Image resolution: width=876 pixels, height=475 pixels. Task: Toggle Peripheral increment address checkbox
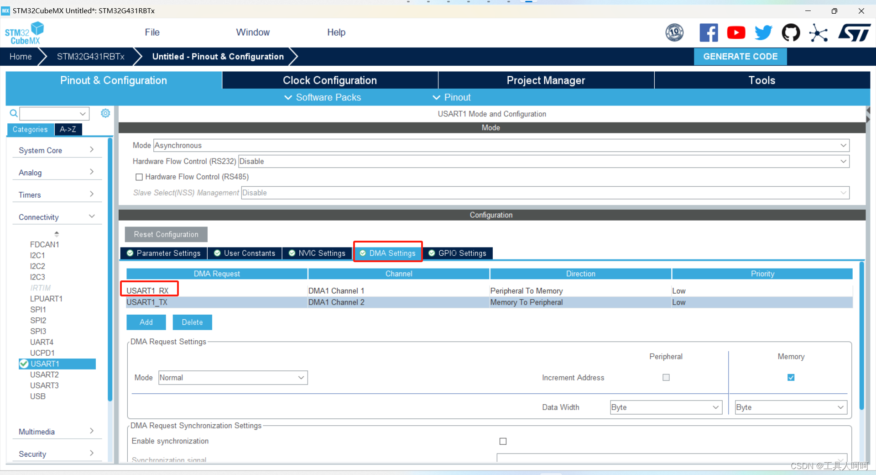(666, 378)
